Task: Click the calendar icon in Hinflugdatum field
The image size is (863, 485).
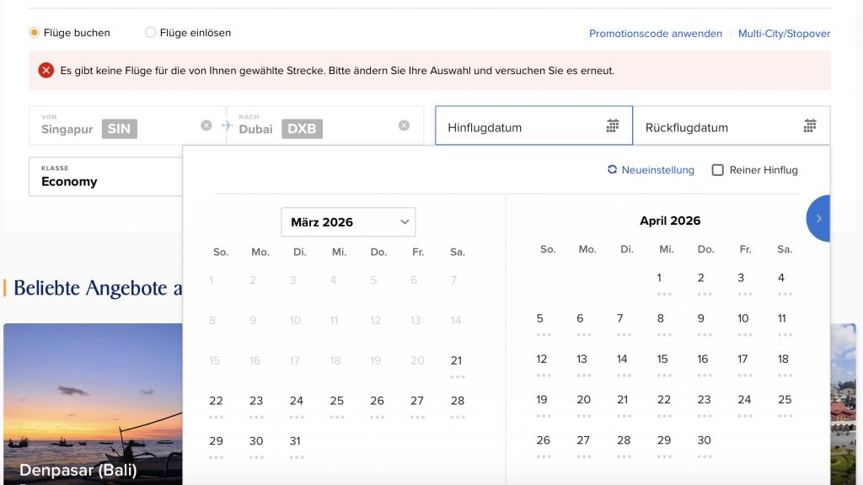Action: coord(613,126)
